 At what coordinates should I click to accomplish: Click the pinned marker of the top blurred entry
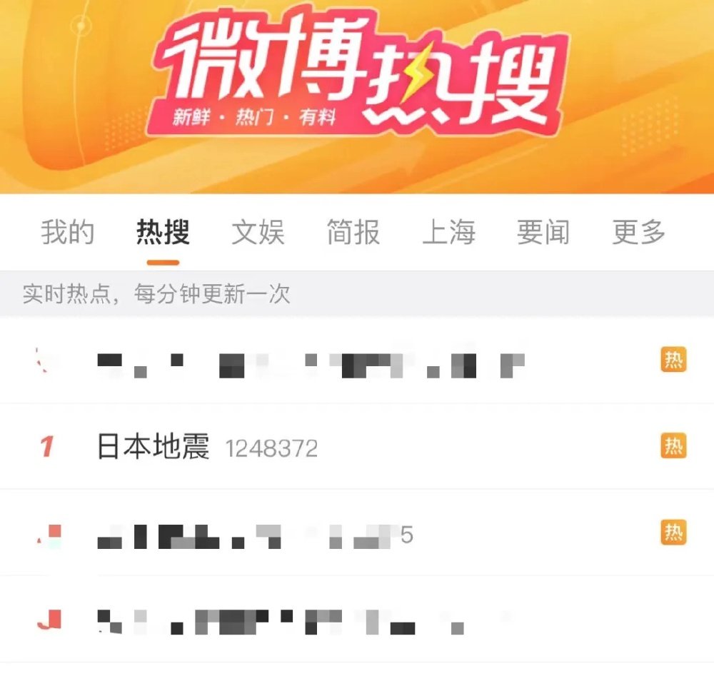(x=44, y=360)
